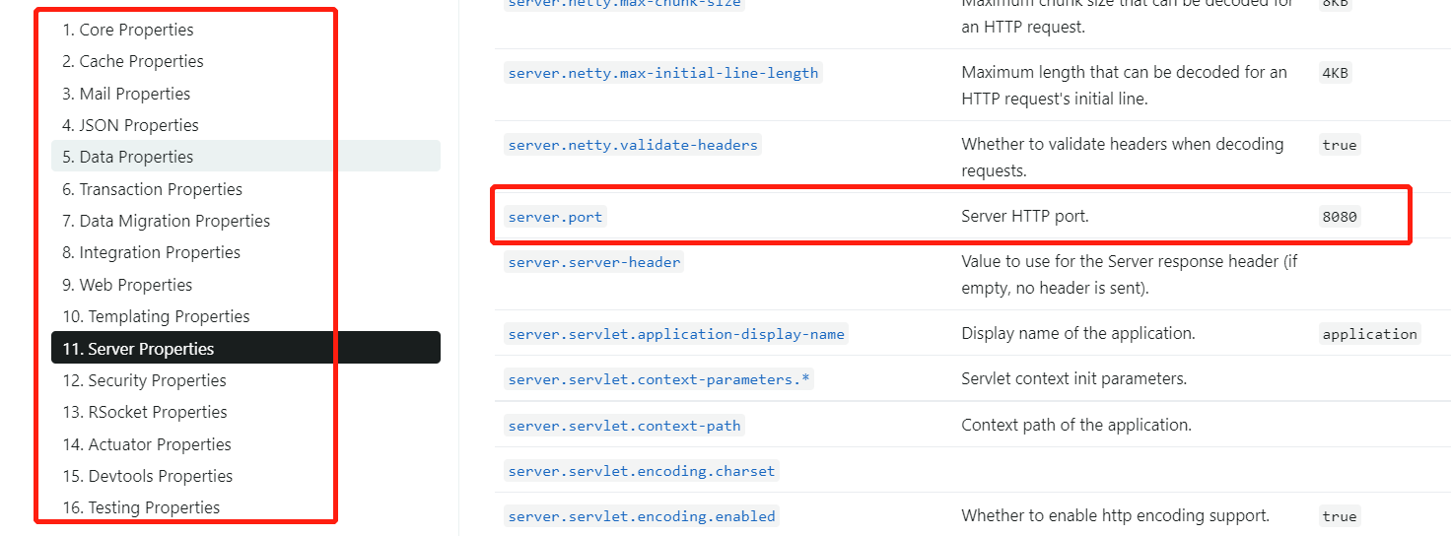Click server.netty.validate-headers property name

[x=633, y=145]
